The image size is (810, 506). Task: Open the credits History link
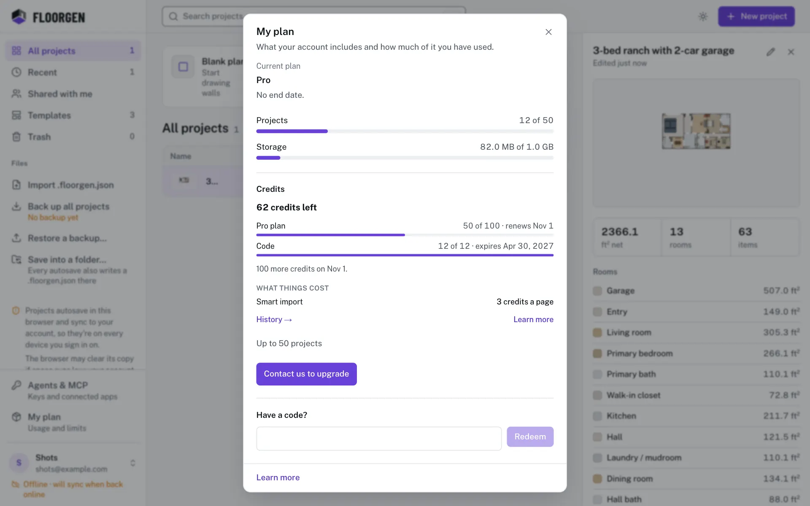274,320
